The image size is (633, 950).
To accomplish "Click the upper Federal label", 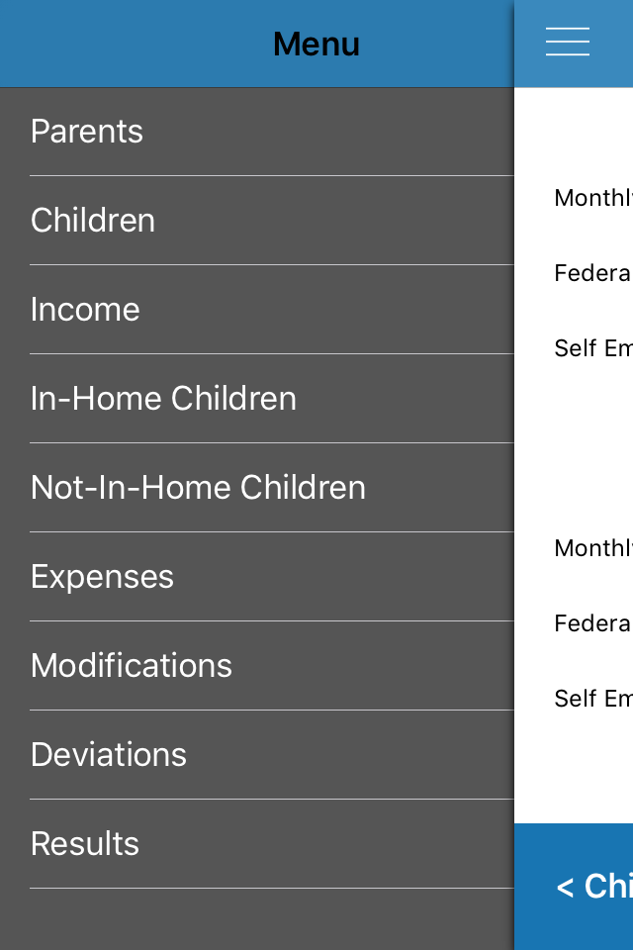I will [593, 273].
